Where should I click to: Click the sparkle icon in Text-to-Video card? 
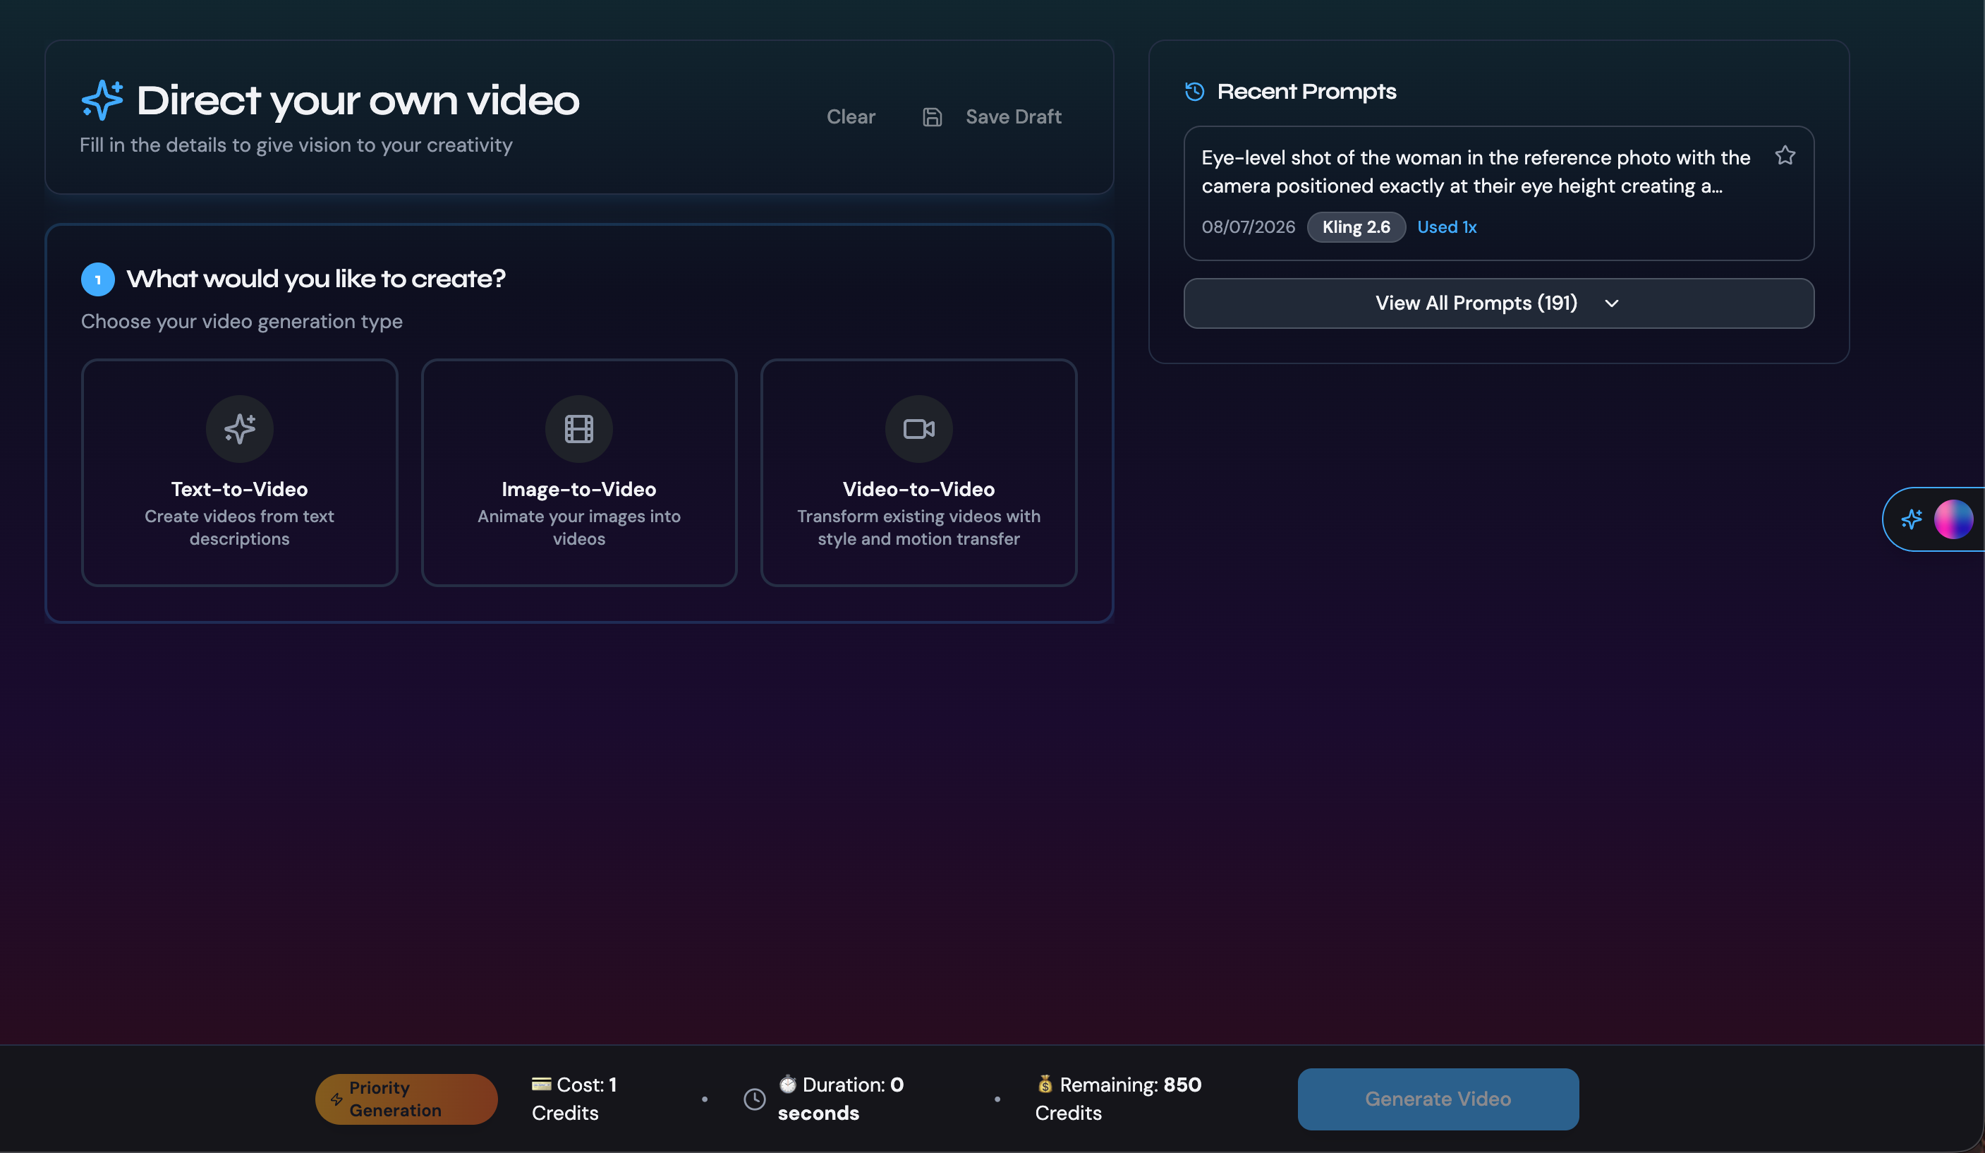[x=239, y=429]
